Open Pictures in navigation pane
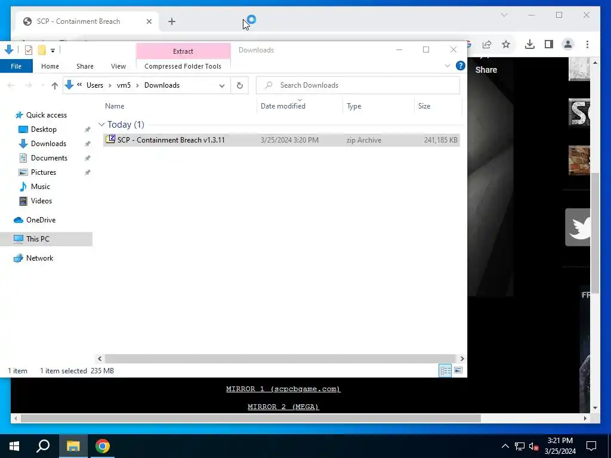 pyautogui.click(x=43, y=172)
